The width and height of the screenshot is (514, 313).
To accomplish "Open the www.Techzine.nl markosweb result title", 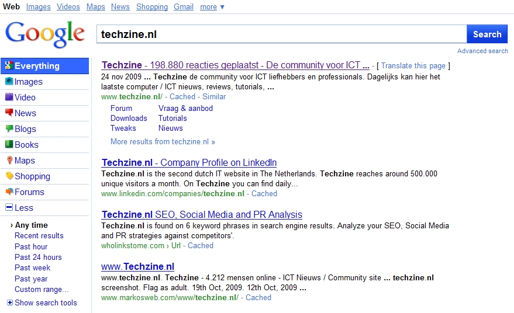I will point(137,266).
